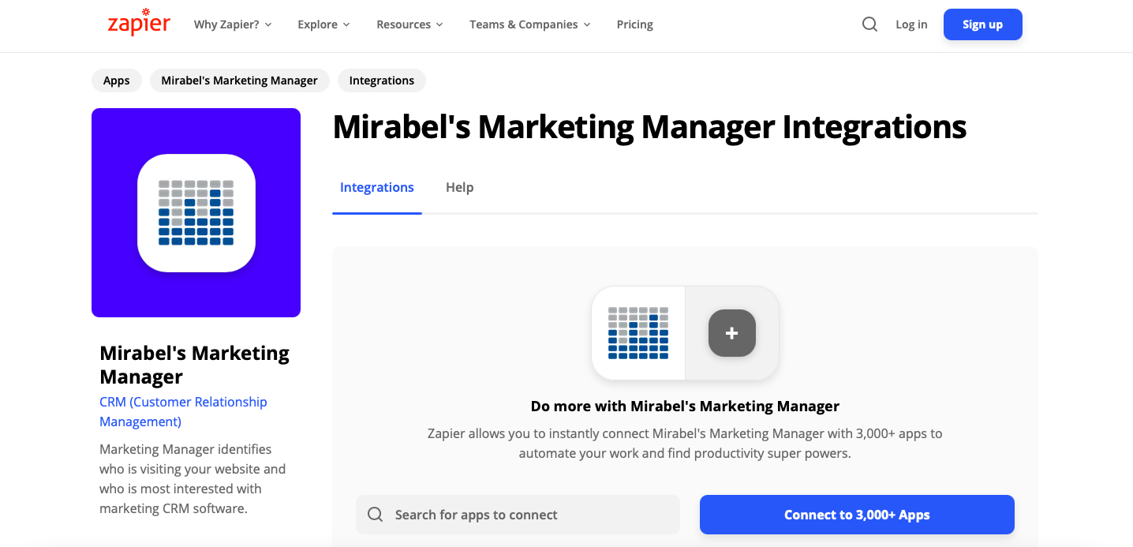1133x547 pixels.
Task: Click the Apps breadcrumb pill
Action: pyautogui.click(x=117, y=81)
